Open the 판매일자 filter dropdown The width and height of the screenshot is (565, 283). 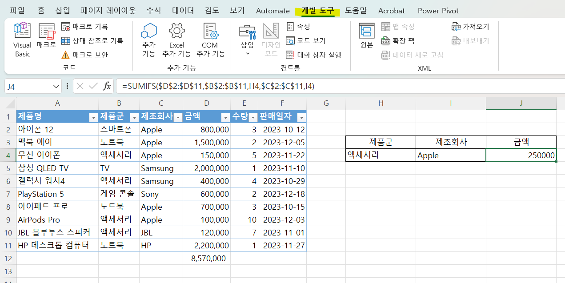tap(301, 117)
